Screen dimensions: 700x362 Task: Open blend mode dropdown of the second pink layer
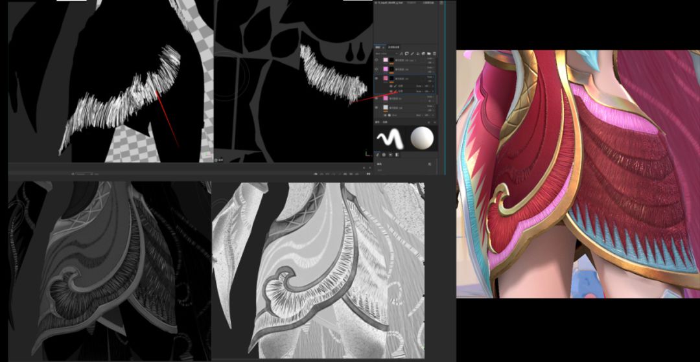tap(430, 68)
